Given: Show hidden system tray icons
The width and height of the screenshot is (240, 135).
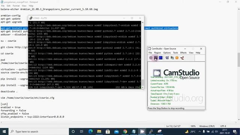Looking at the screenshot, I should (199, 132).
